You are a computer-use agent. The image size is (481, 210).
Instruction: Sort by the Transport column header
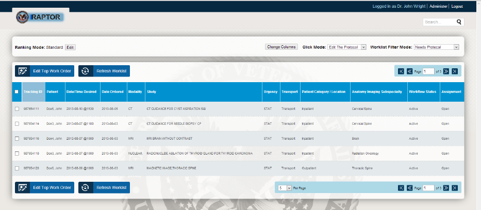pyautogui.click(x=290, y=92)
